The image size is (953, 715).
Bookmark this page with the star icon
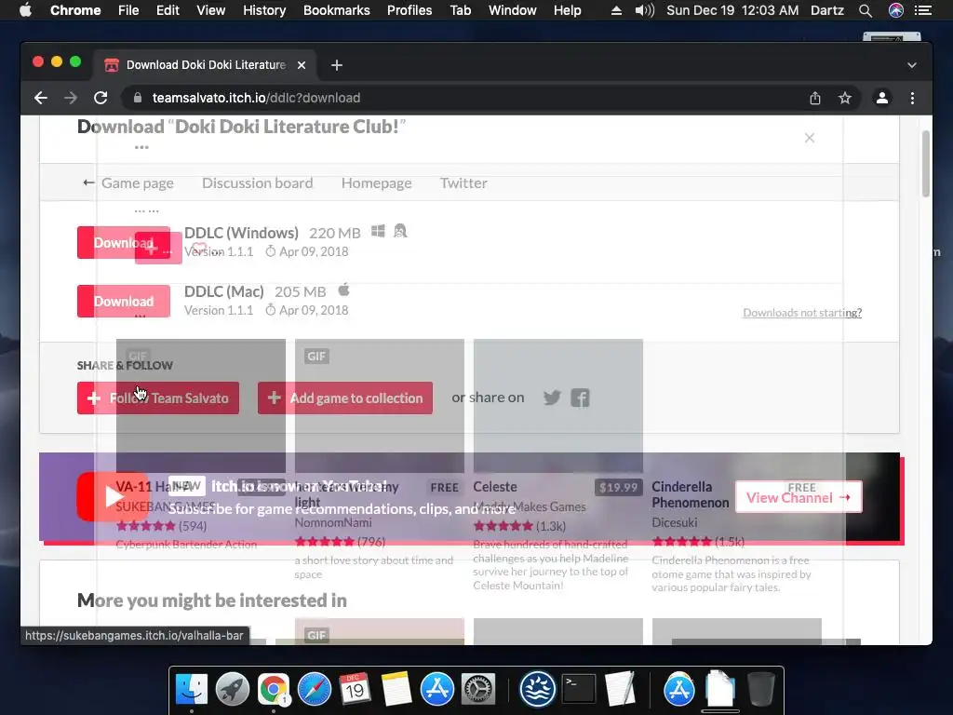845,98
